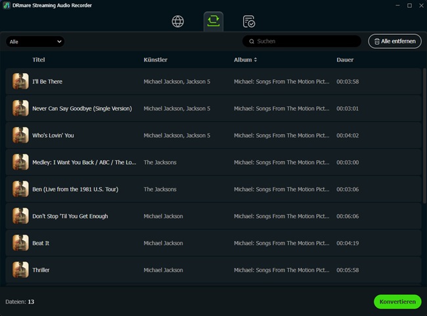Select album cover of Thriller
This screenshot has height=316, width=427.
[x=20, y=270]
